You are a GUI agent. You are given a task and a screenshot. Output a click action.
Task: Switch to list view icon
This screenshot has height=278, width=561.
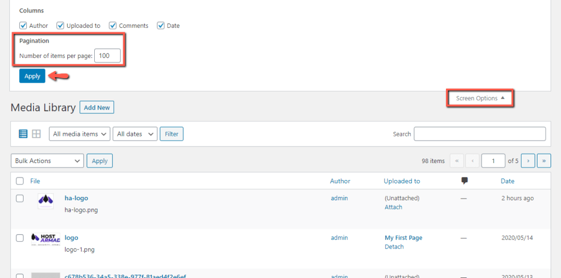click(23, 134)
